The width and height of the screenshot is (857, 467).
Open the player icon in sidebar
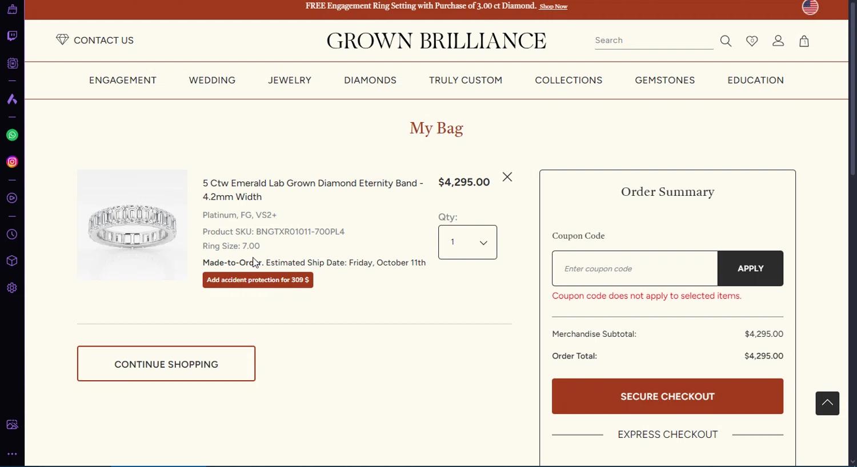12,198
